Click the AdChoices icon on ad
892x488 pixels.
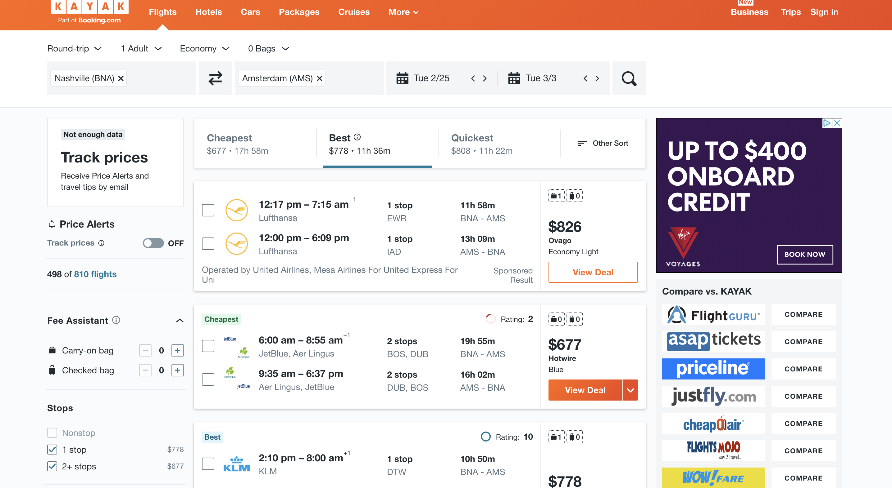(x=827, y=123)
